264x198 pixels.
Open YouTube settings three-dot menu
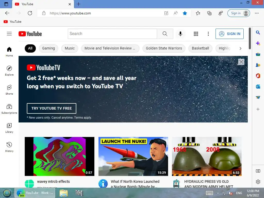(x=208, y=34)
